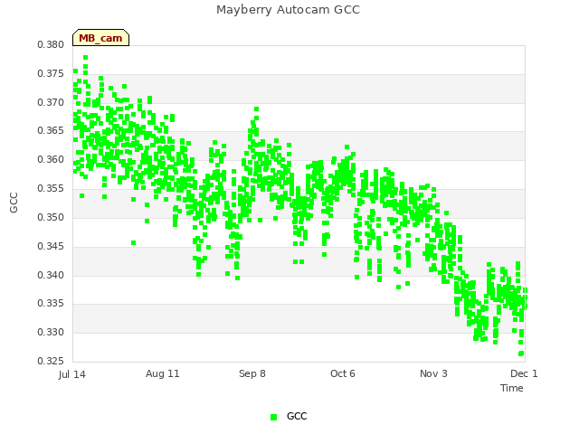Viewport: 579px width, 434px height.
Task: Click the 0.340 y-axis tick label
Action: 51,275
